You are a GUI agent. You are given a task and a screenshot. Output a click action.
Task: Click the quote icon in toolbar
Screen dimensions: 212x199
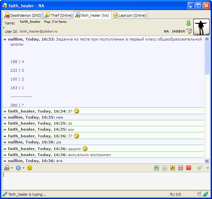pyautogui.click(x=181, y=168)
